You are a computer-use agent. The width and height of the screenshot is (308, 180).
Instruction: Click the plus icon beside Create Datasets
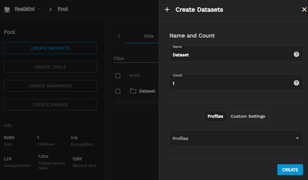coord(167,10)
